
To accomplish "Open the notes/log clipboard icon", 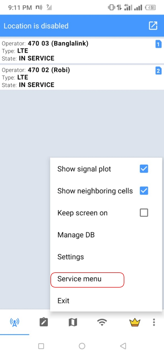I will (44, 322).
